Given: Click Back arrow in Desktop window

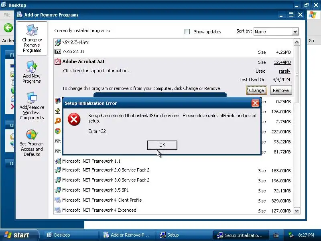Looking at the screenshot, I should point(8,28).
